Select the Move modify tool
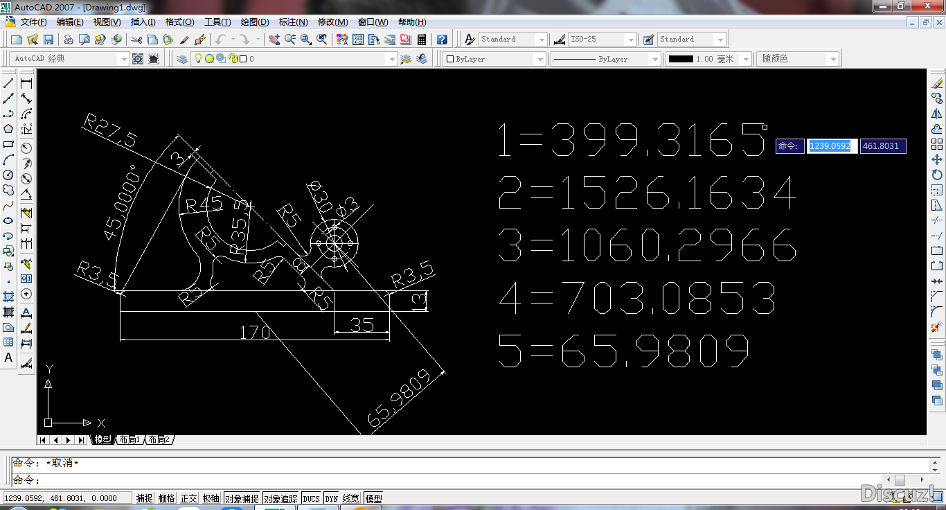This screenshot has width=946, height=510. 937,159
